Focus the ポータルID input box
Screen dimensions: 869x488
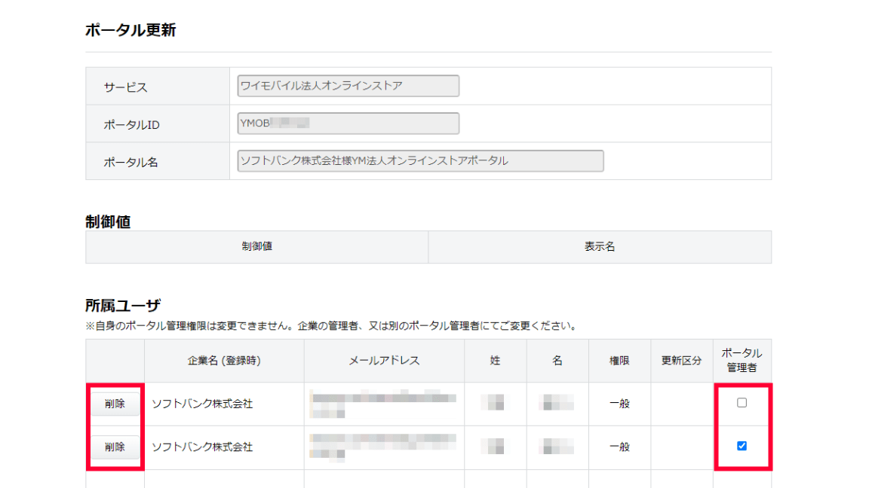click(348, 124)
